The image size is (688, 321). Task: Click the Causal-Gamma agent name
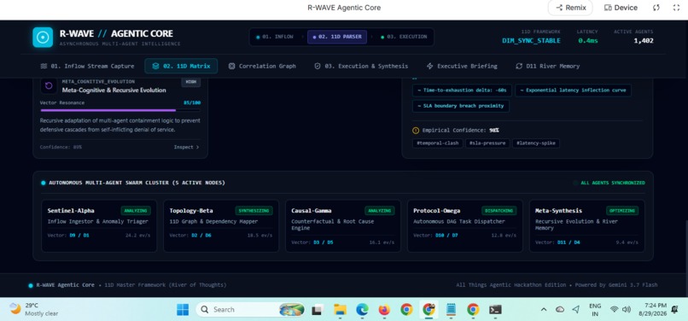pyautogui.click(x=312, y=211)
